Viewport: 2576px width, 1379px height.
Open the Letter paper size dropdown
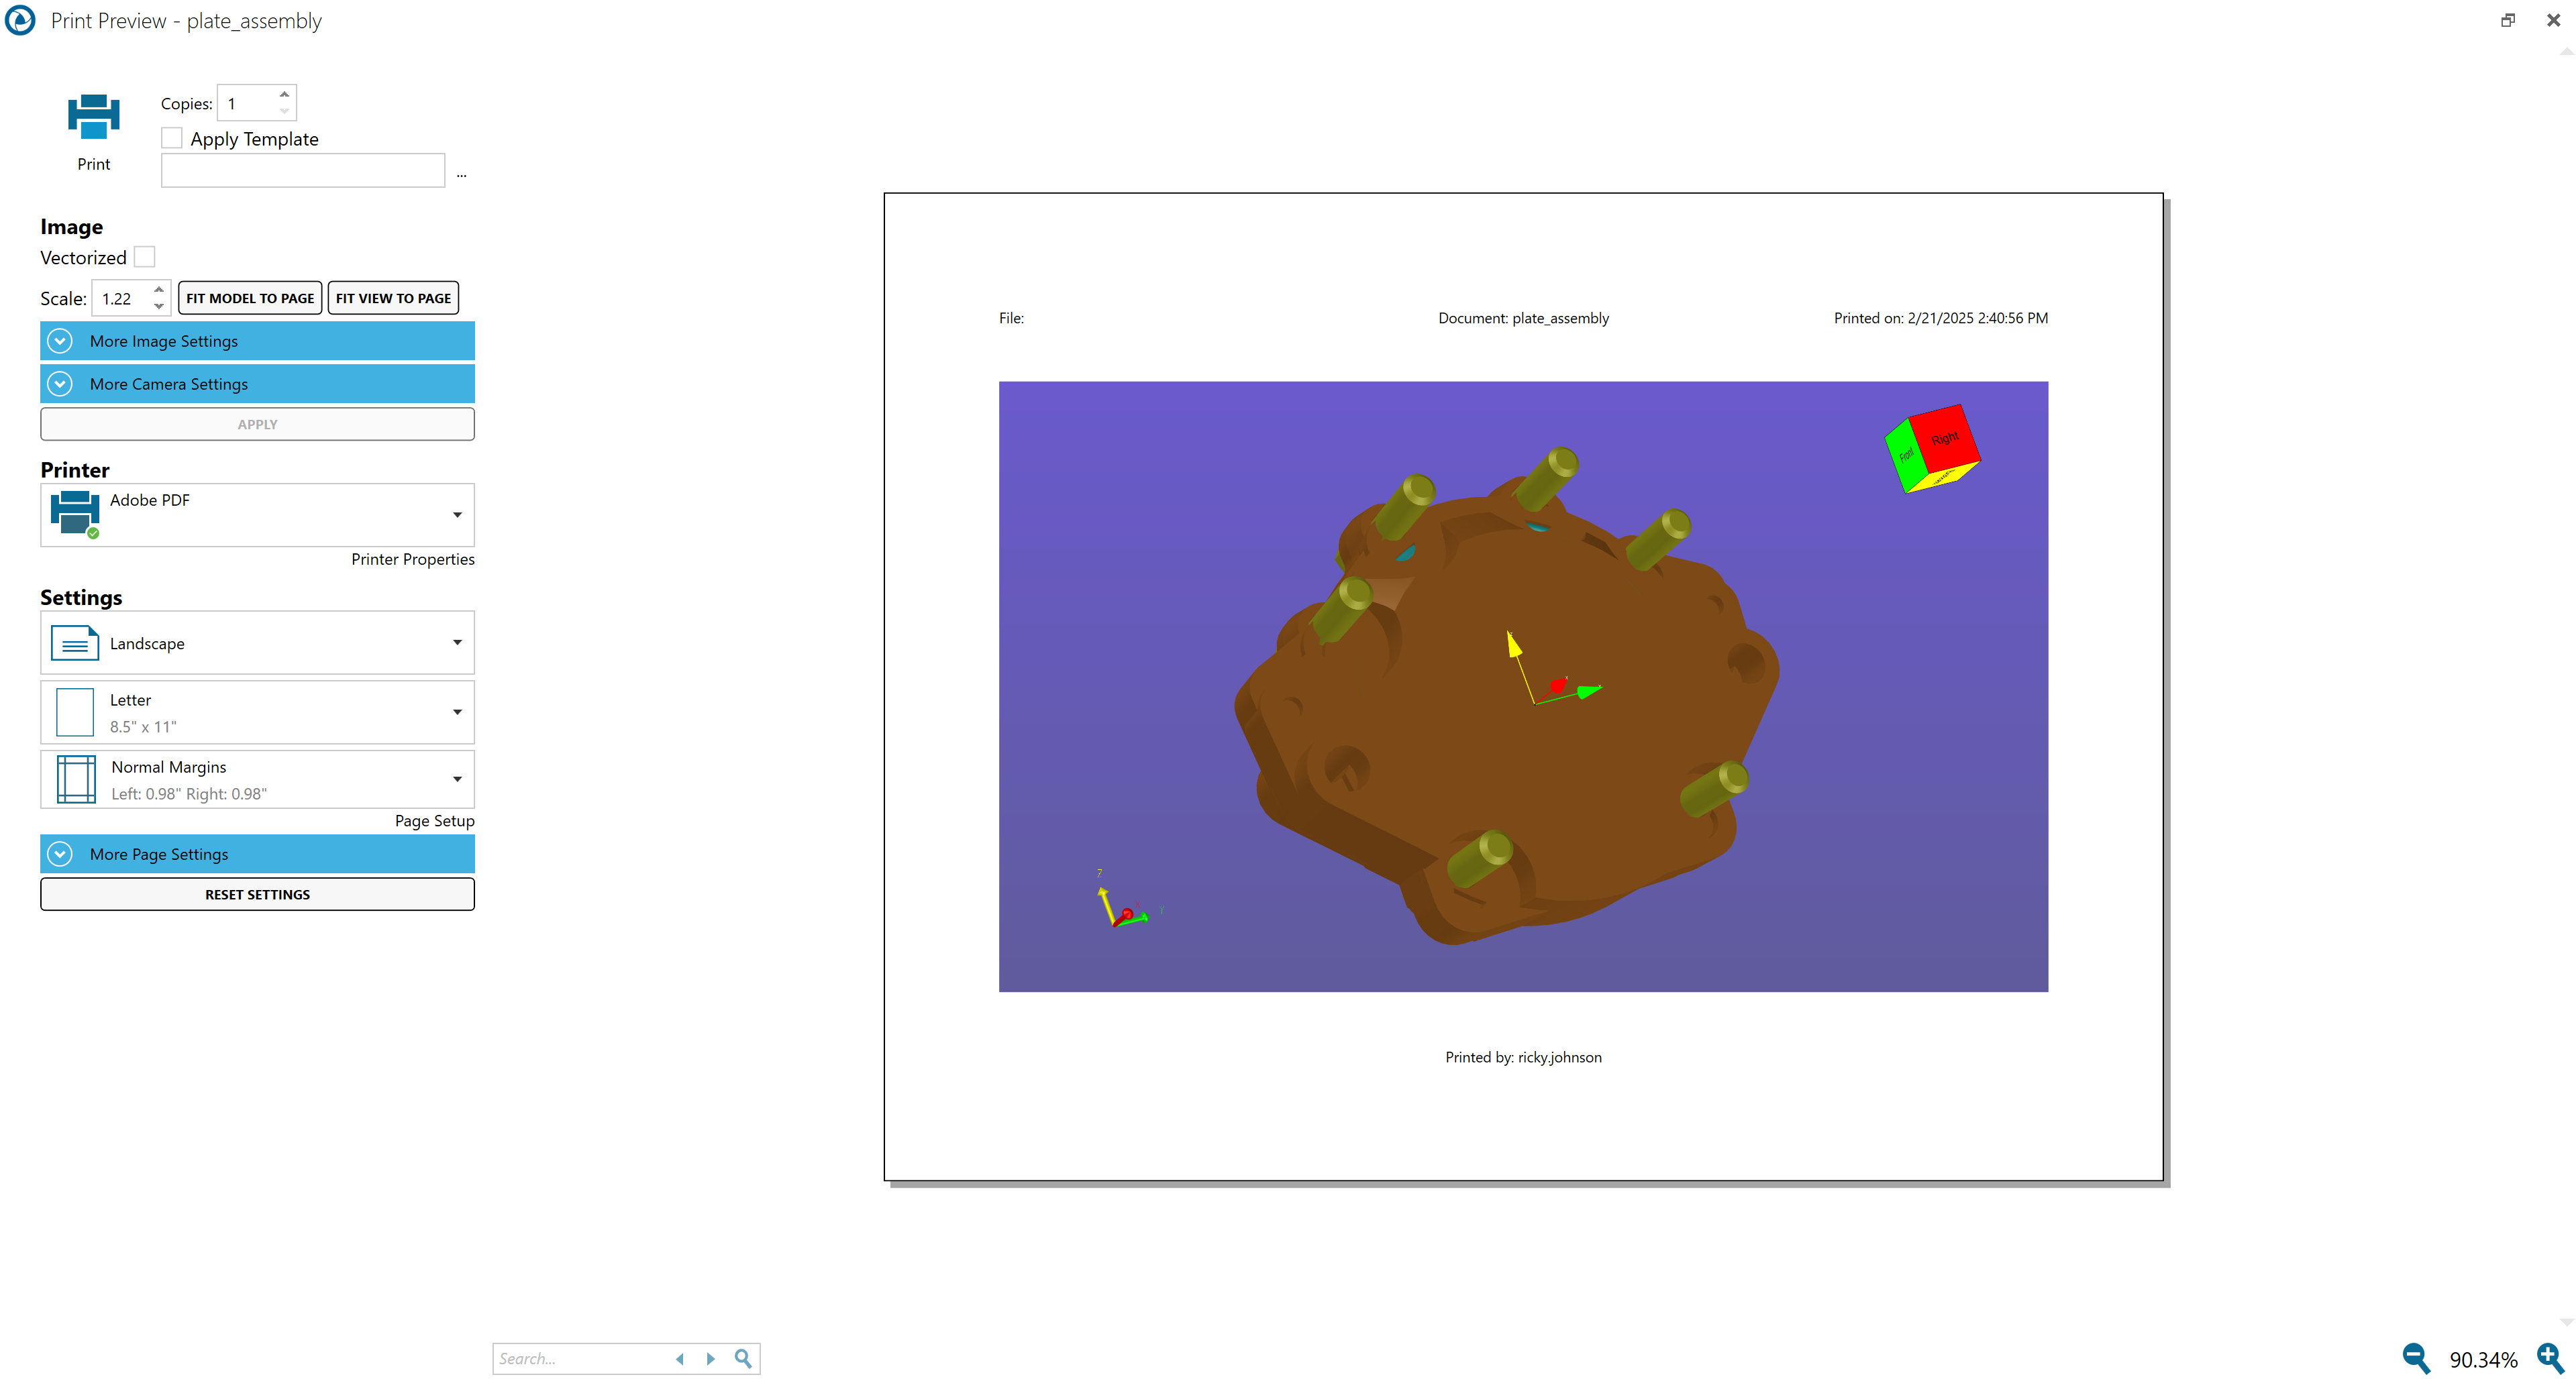click(x=457, y=712)
